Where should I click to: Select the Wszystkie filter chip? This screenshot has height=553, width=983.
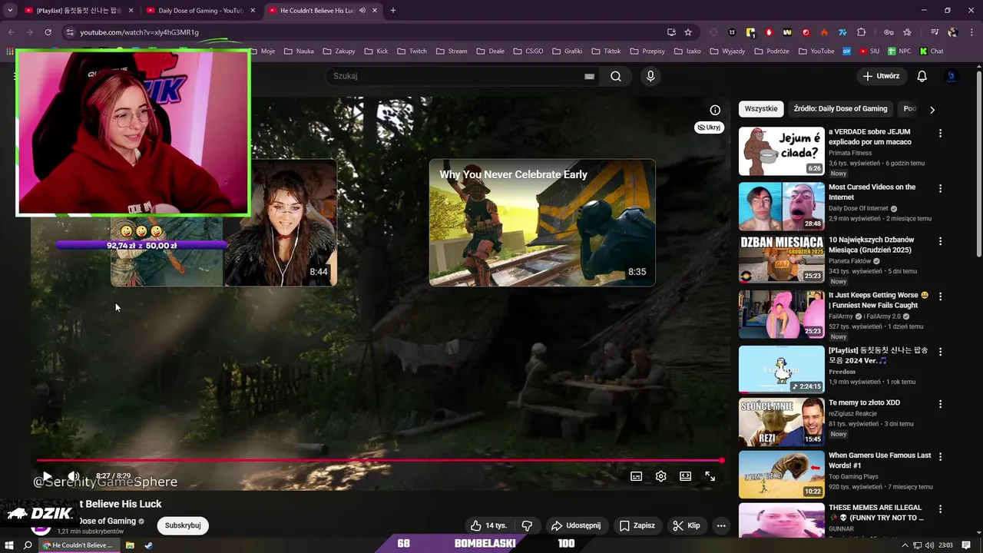point(761,109)
